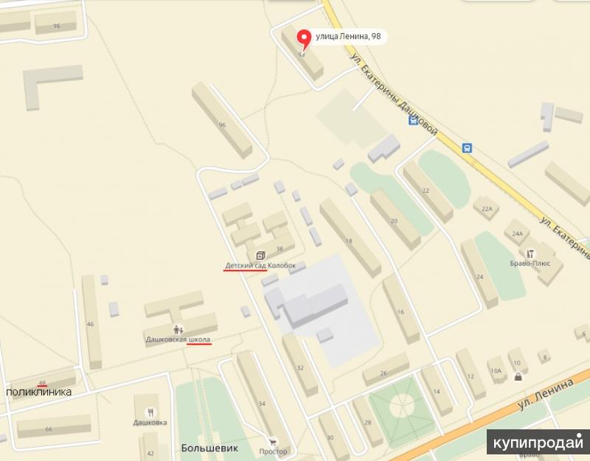Select the Детский сад Колобок label
Image resolution: width=590 pixels, height=461 pixels.
point(260,265)
